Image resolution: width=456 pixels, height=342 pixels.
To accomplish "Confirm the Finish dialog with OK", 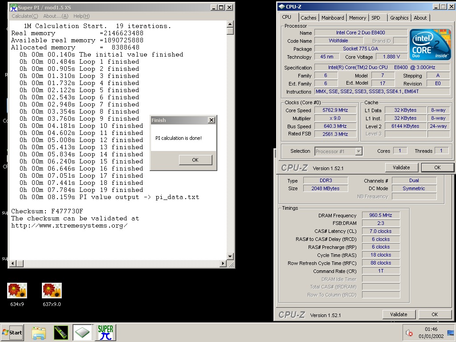I will (195, 160).
